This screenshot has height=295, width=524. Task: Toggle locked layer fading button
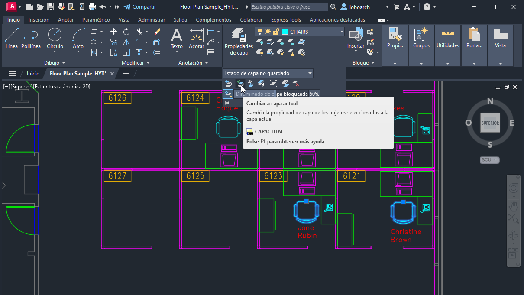(228, 94)
